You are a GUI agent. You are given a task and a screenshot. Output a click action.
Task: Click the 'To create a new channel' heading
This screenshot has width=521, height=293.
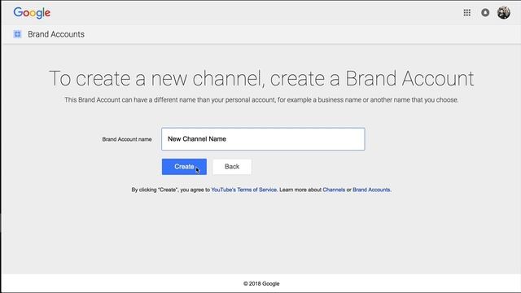[x=261, y=79]
